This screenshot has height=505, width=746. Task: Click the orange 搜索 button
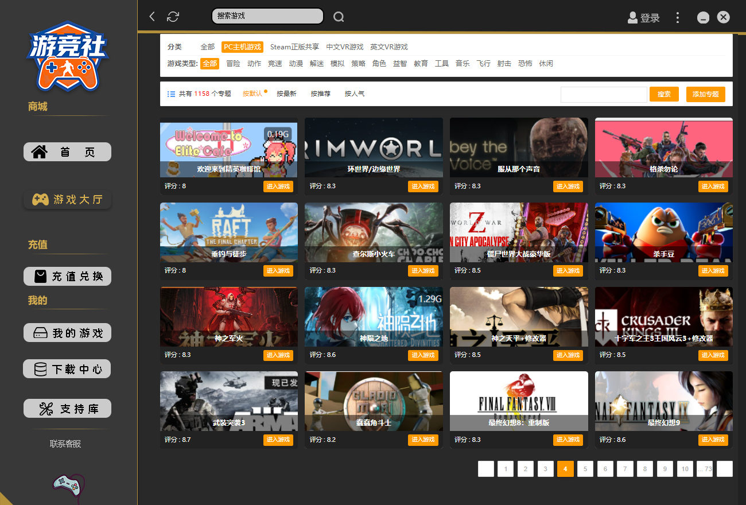664,94
